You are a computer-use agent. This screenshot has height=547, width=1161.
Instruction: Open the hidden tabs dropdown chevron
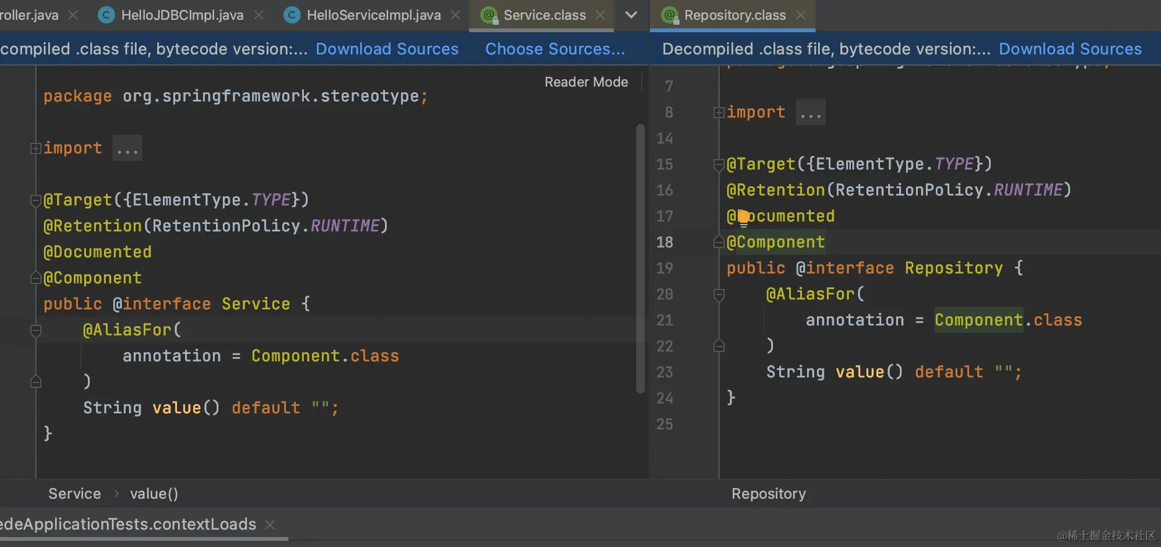631,15
